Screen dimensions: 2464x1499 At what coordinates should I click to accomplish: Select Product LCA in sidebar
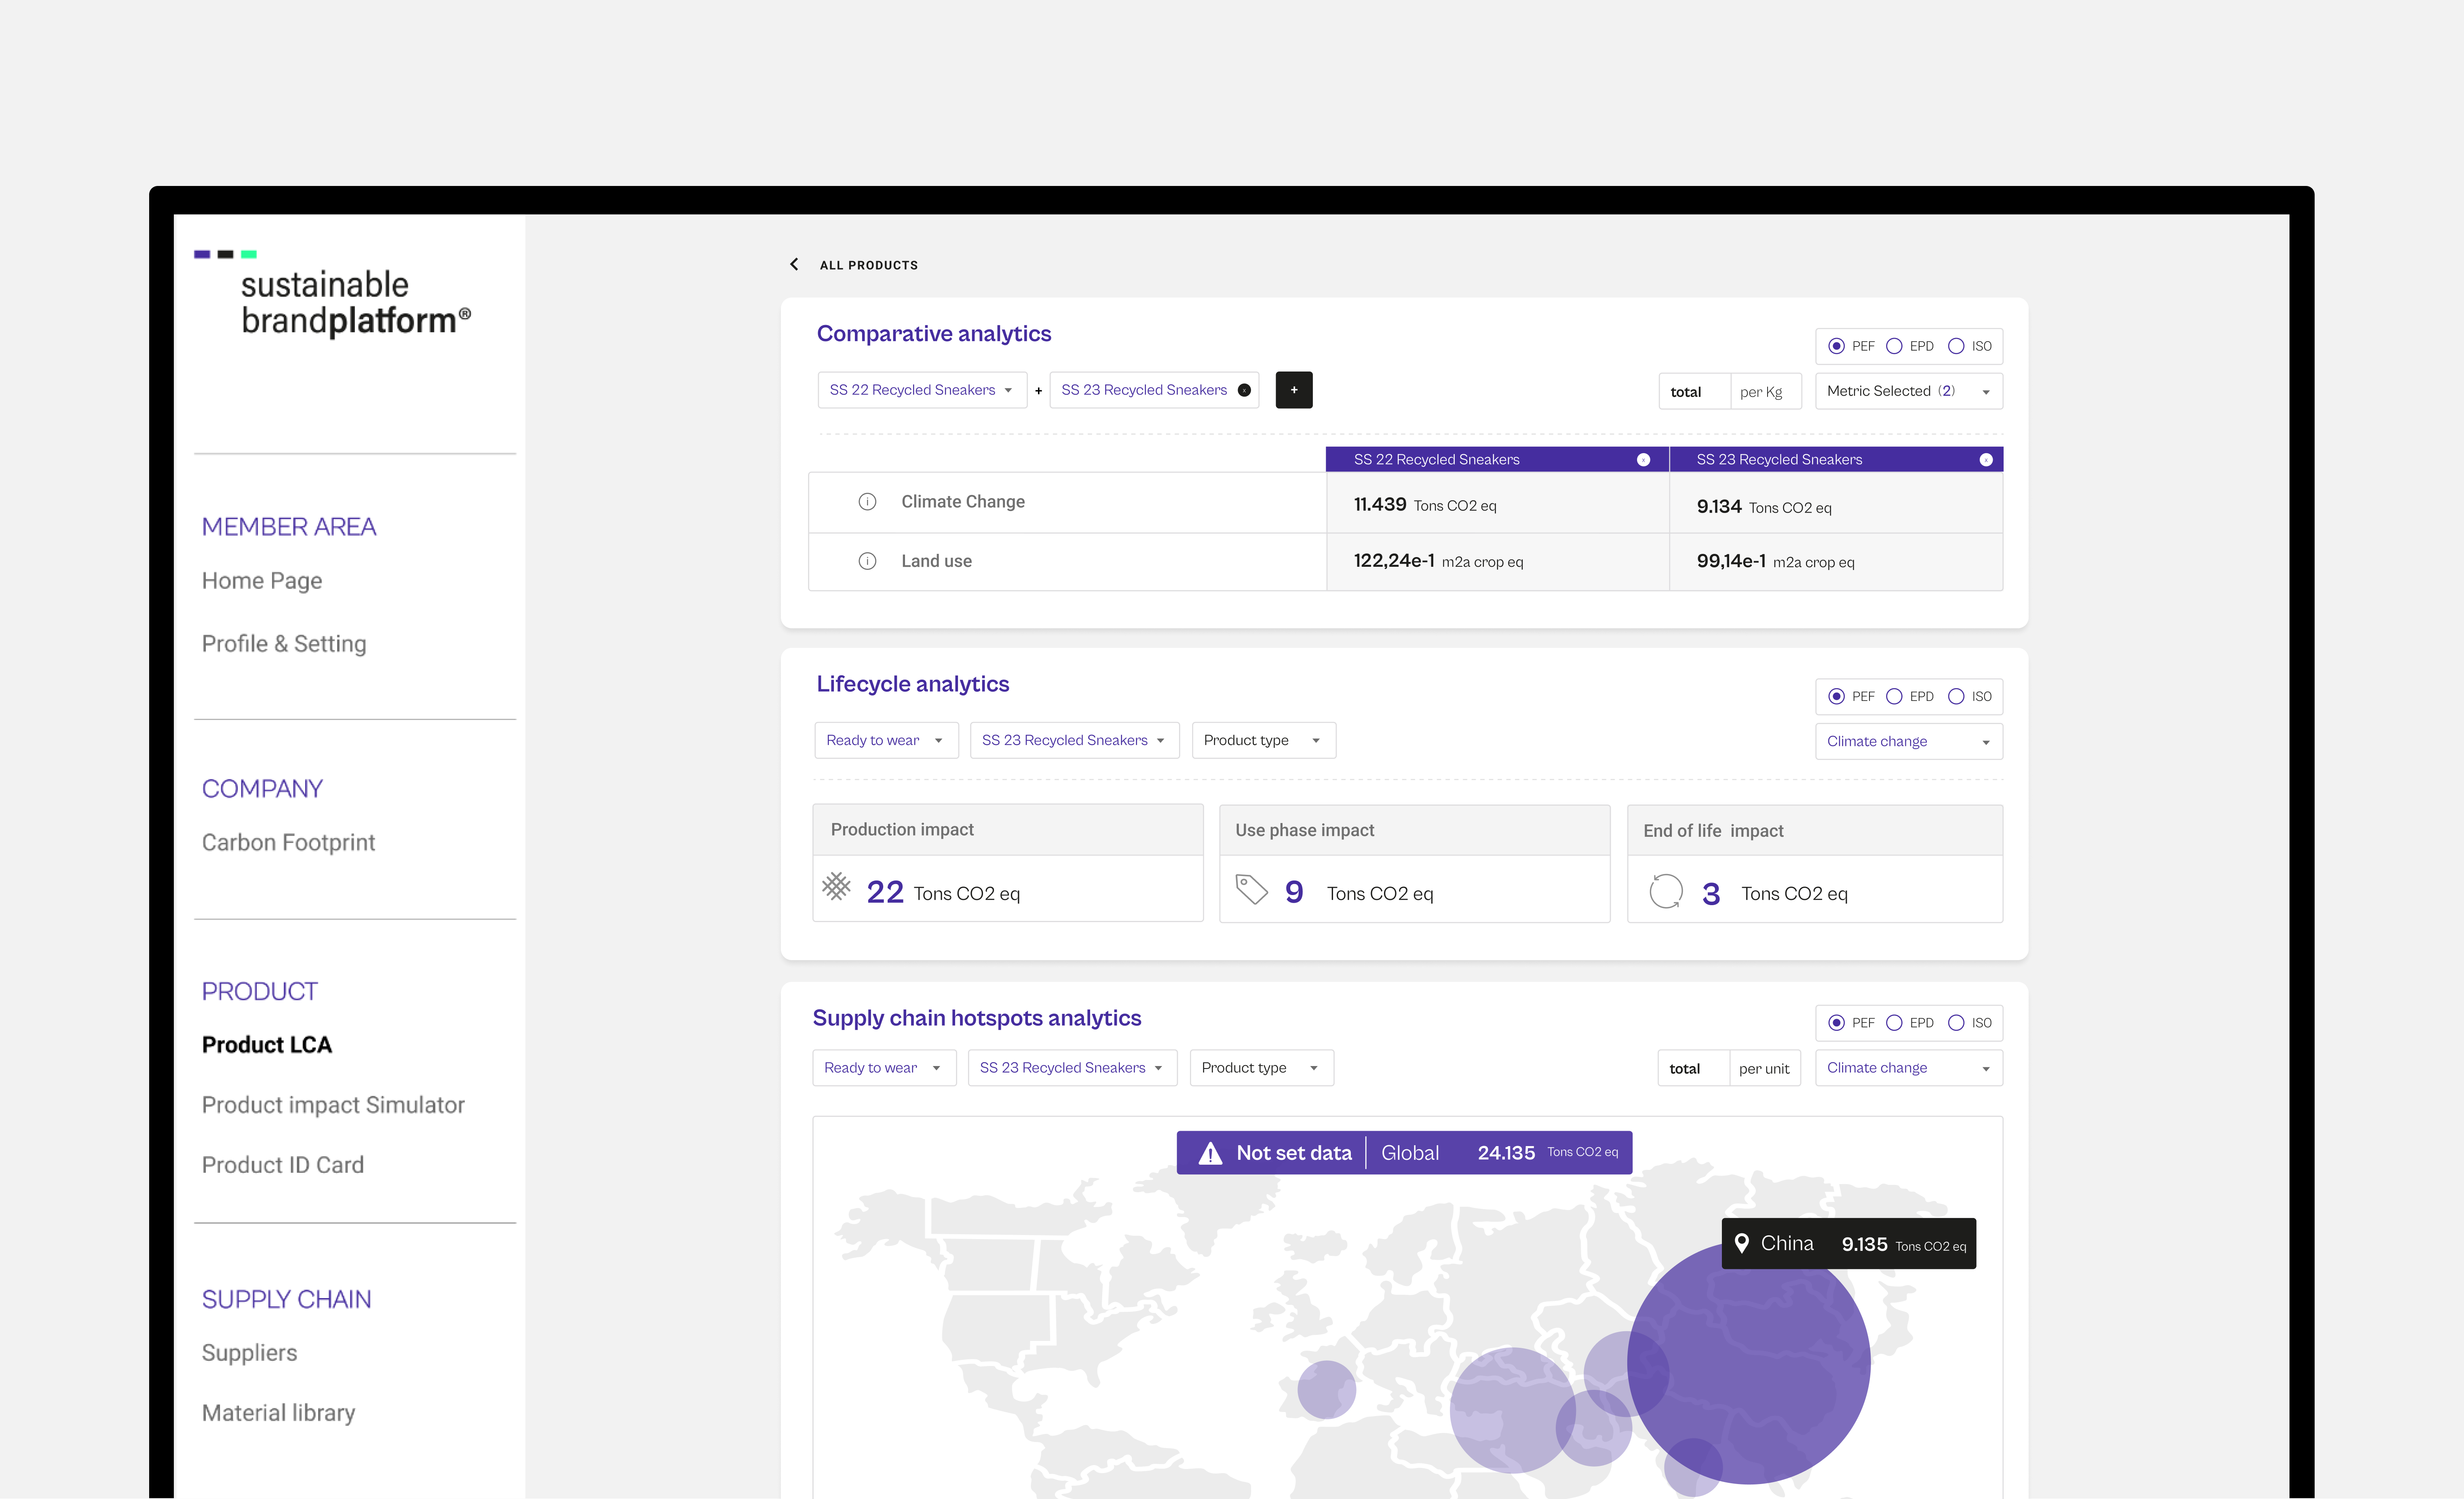(267, 1045)
